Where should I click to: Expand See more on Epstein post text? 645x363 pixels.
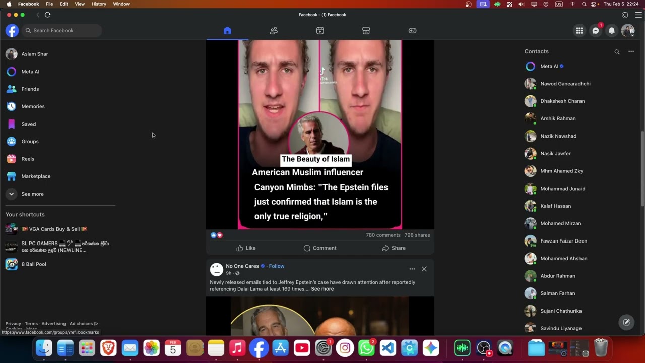pyautogui.click(x=322, y=289)
